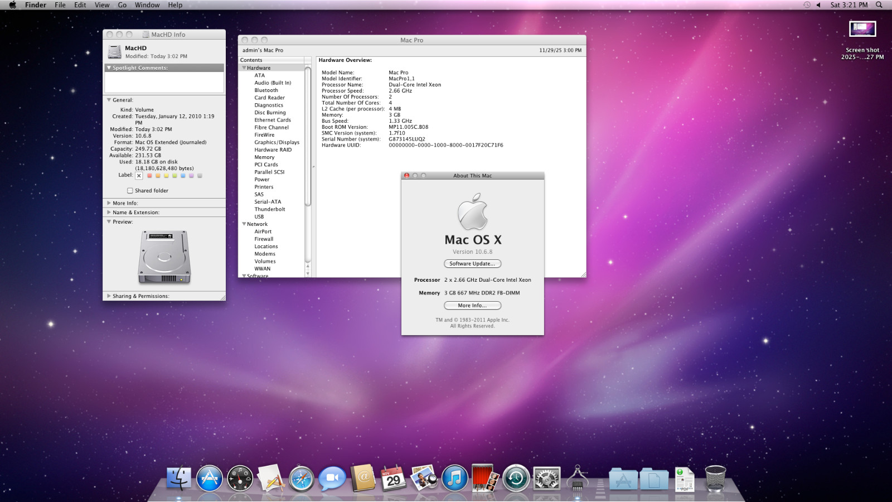The height and width of the screenshot is (502, 892).
Task: Select Bluetooth in the Hardware list
Action: [266, 90]
